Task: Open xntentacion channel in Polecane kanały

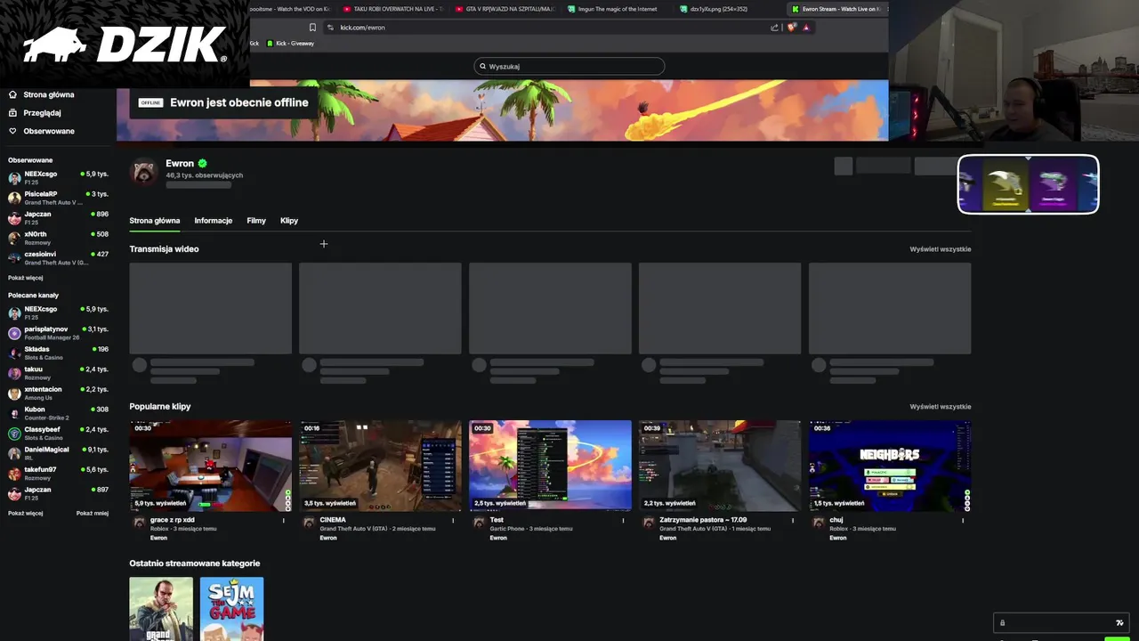Action: tap(58, 393)
